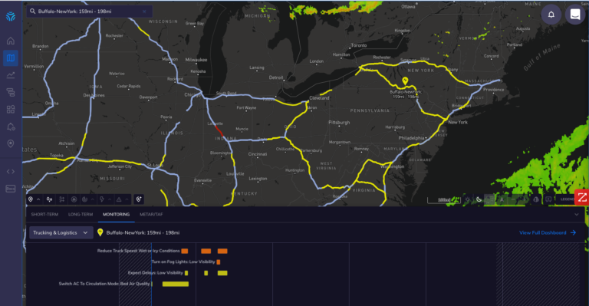Collapse the bottom monitoring panel chevron
The width and height of the screenshot is (589, 306).
point(577,215)
